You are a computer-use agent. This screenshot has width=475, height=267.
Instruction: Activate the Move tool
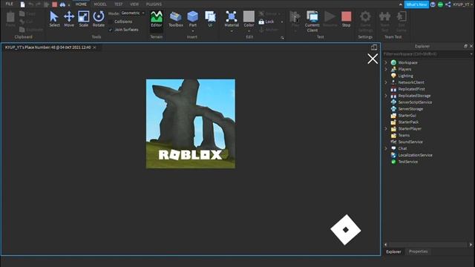pyautogui.click(x=69, y=19)
